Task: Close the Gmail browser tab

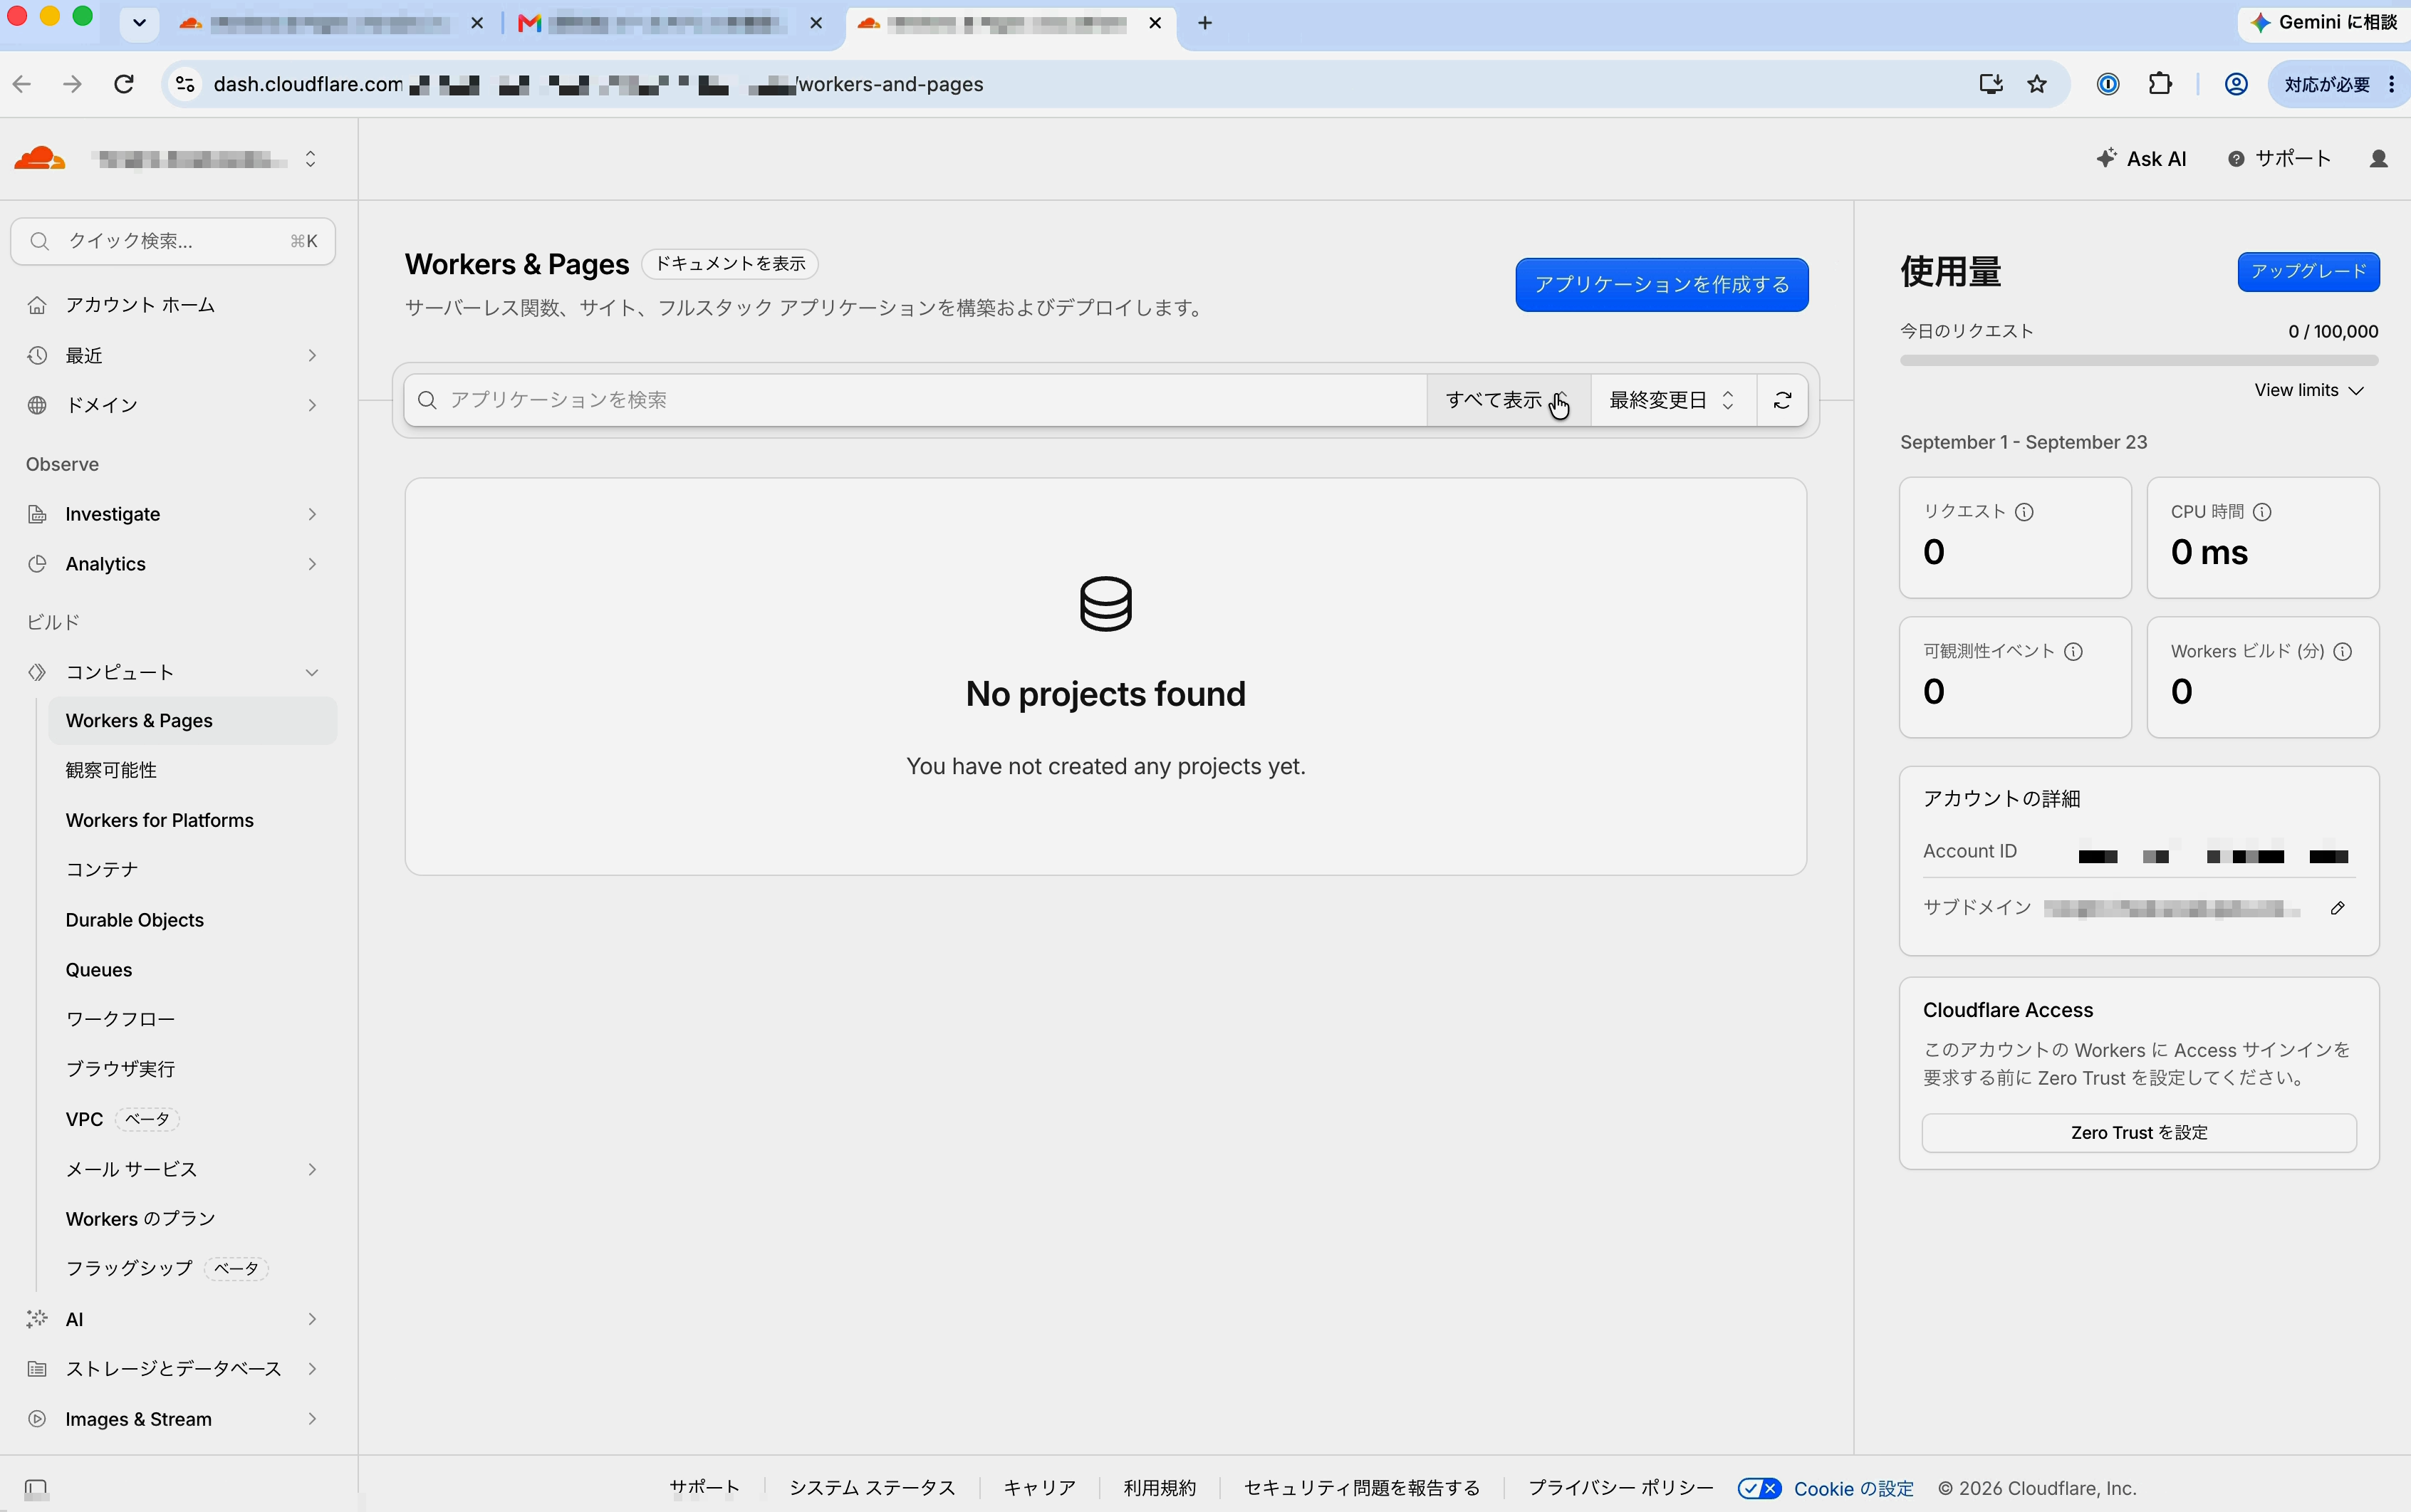Action: [x=816, y=23]
